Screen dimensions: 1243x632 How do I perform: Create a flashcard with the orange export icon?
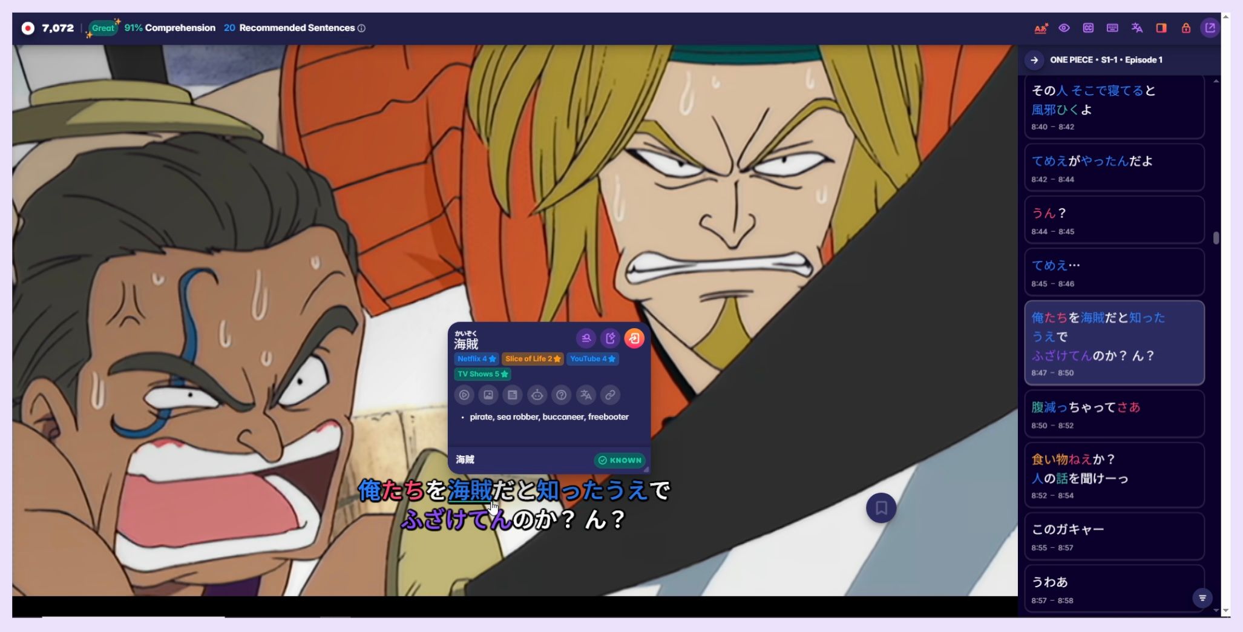point(634,338)
